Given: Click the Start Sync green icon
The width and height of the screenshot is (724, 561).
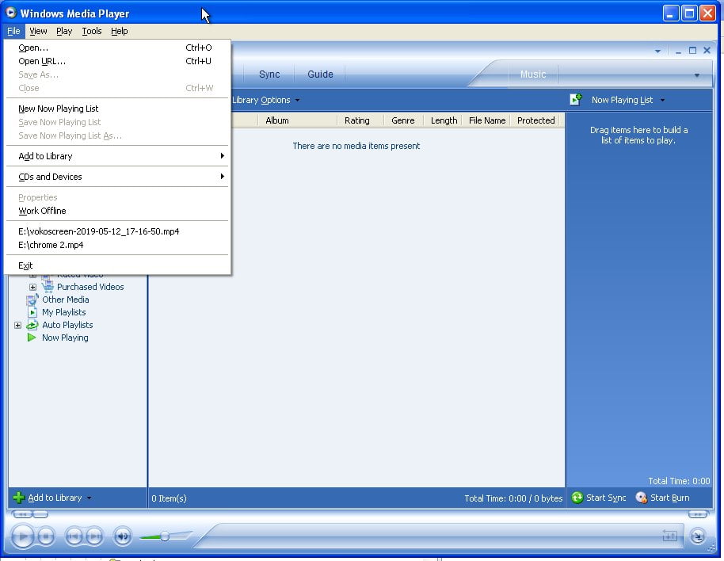Looking at the screenshot, I should 577,498.
